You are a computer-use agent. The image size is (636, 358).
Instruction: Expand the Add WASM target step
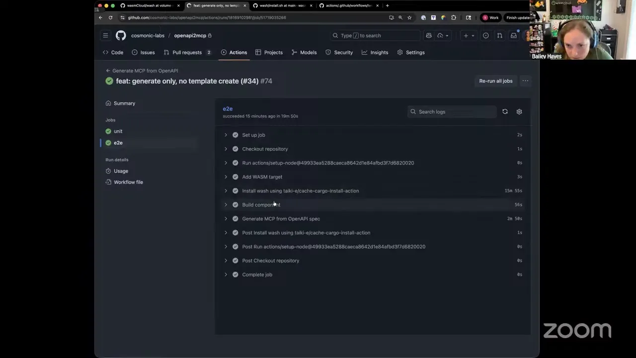click(x=373, y=177)
